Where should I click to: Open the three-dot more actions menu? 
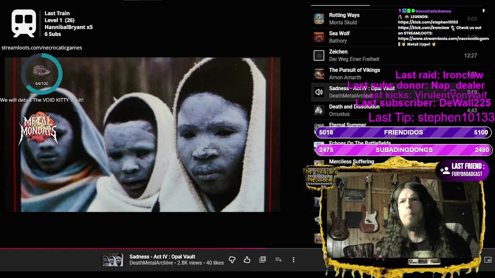(294, 260)
